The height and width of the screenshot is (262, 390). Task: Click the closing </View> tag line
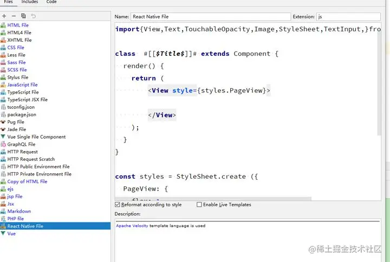[162, 115]
